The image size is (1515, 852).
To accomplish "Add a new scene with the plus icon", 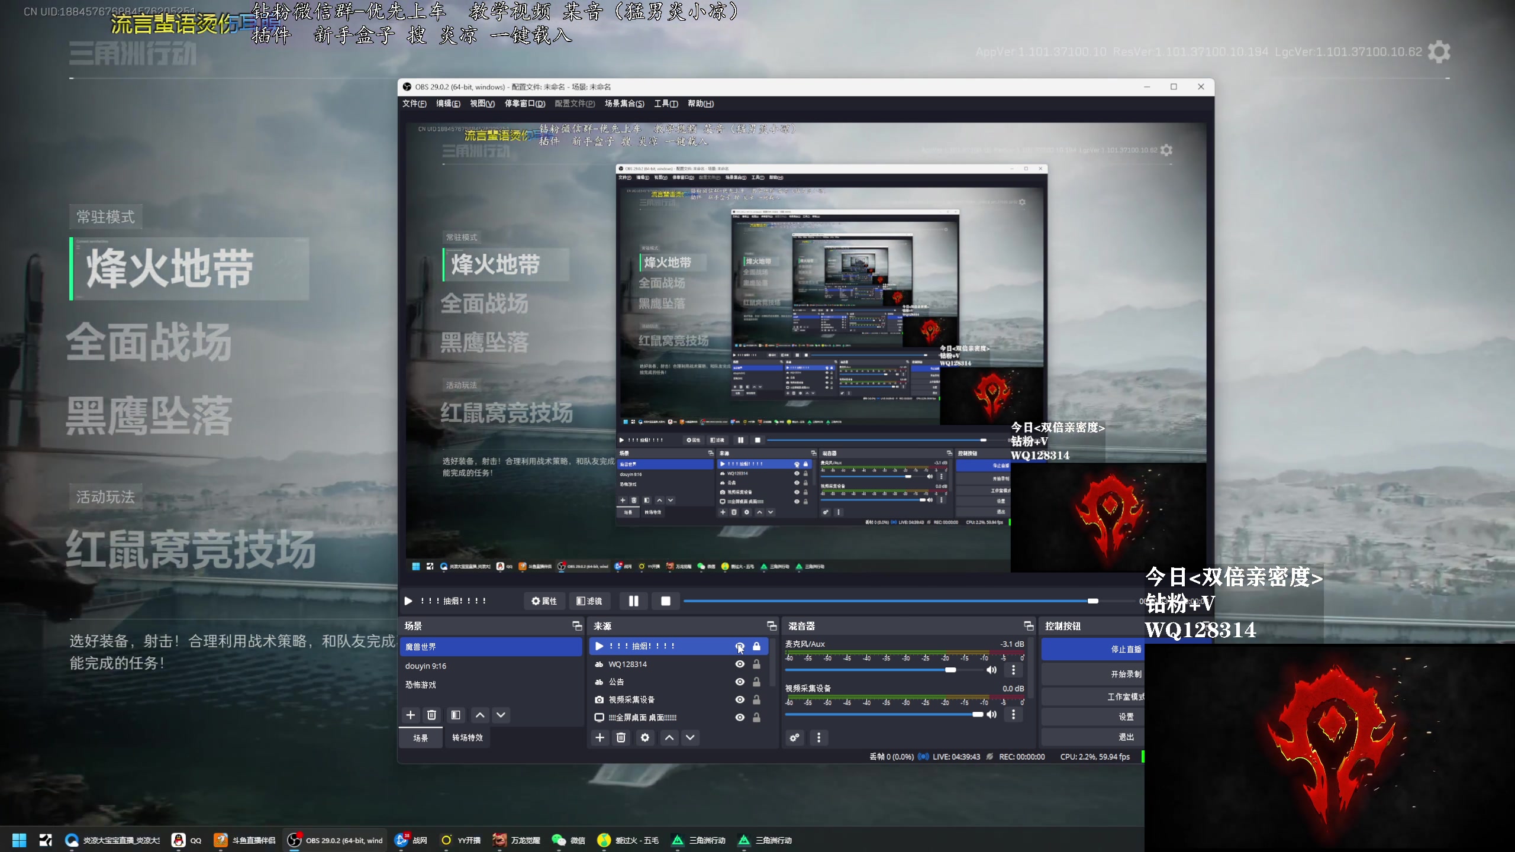I will (411, 715).
